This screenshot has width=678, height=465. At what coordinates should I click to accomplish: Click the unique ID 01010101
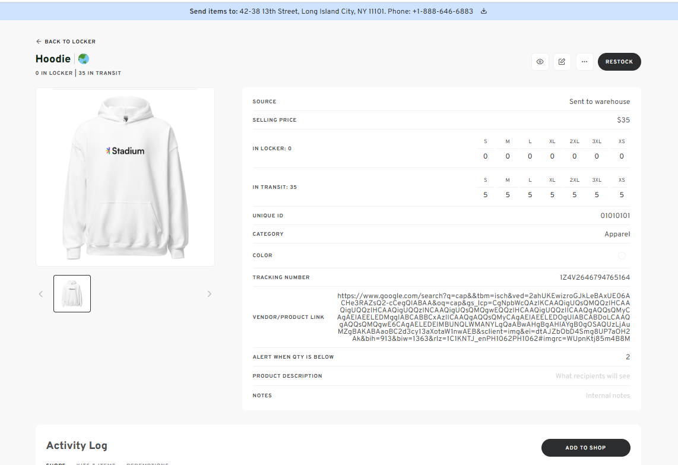(x=615, y=216)
